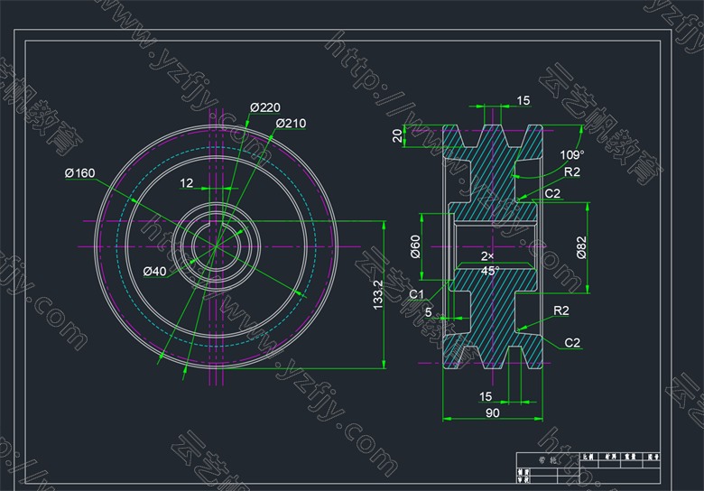
Task: Click the 15 dimension below section view
Action: [486, 397]
